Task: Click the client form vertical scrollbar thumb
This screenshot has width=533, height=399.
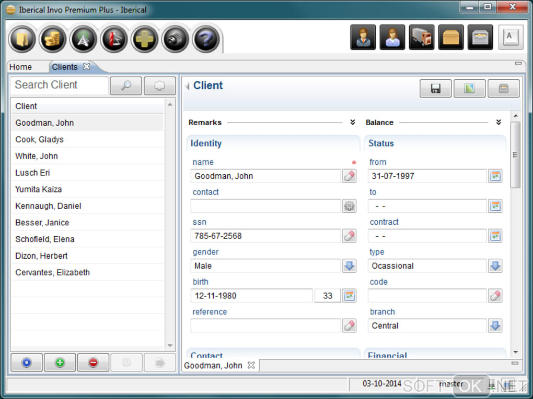Action: click(515, 155)
